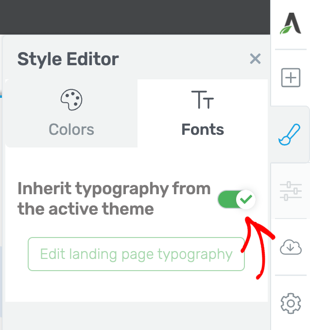Click Edit landing page typography button

[136, 254]
